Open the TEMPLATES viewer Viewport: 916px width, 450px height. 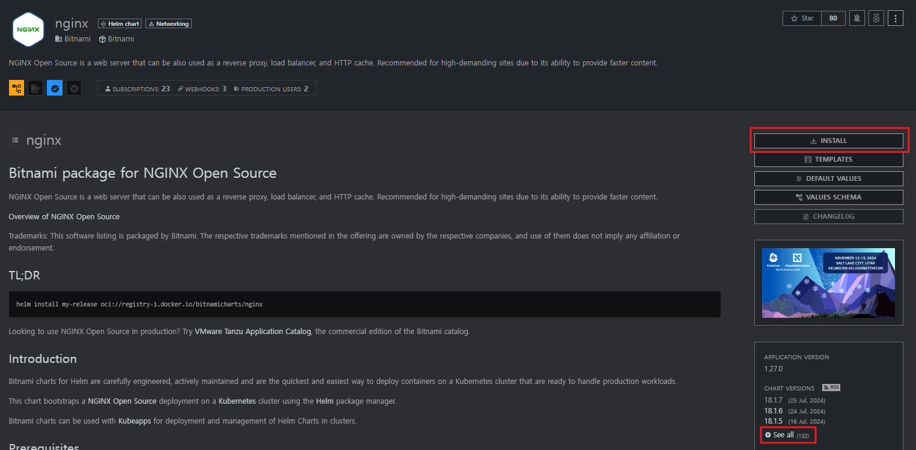point(829,159)
